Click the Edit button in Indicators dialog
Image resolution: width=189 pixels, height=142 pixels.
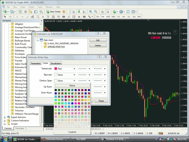tap(98, 40)
